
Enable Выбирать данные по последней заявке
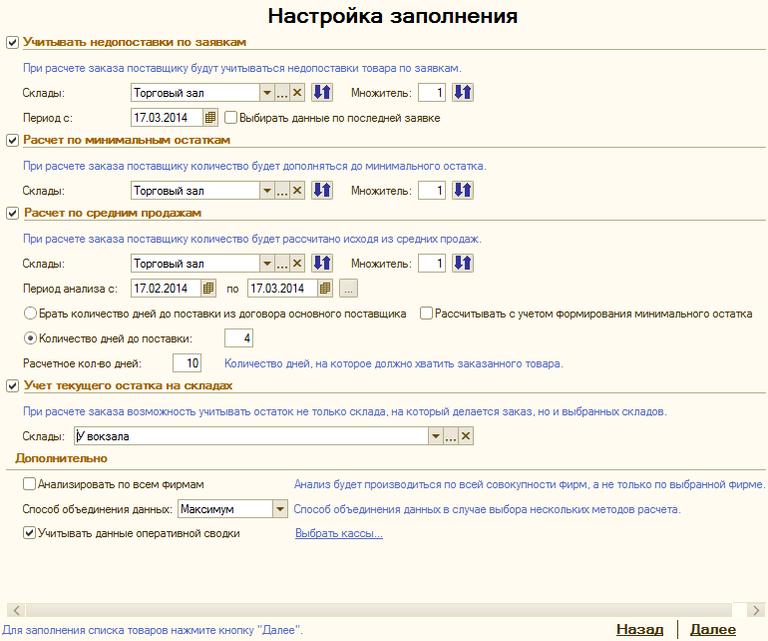230,118
